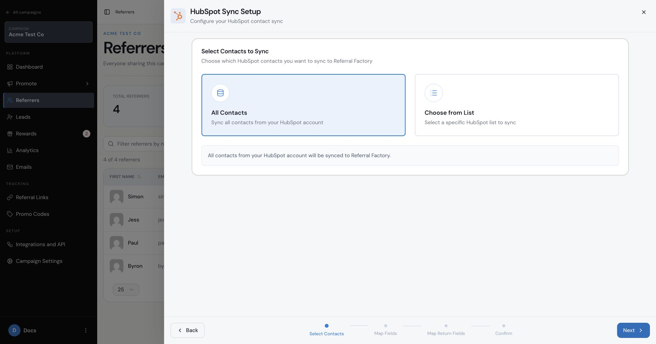Click the name Byron in the table

click(x=135, y=266)
